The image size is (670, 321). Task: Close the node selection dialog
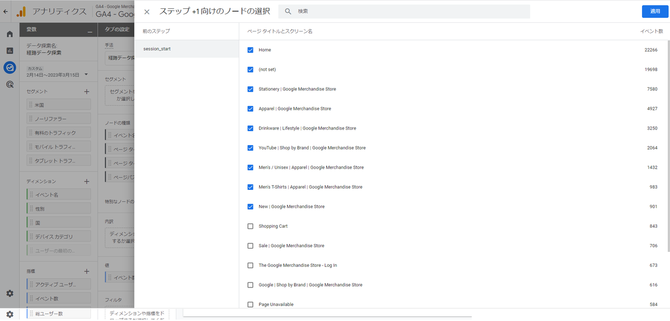147,12
